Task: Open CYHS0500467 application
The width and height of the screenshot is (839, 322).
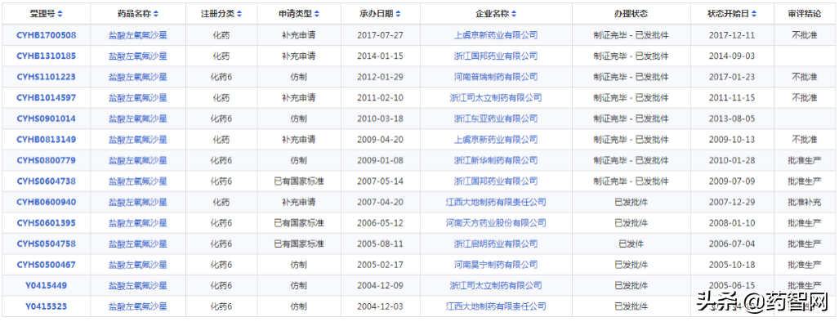Action: (x=46, y=265)
